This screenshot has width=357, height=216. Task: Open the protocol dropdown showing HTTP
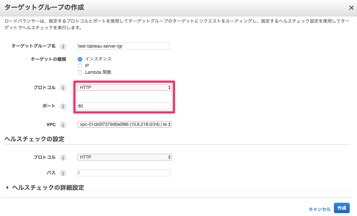tap(124, 87)
